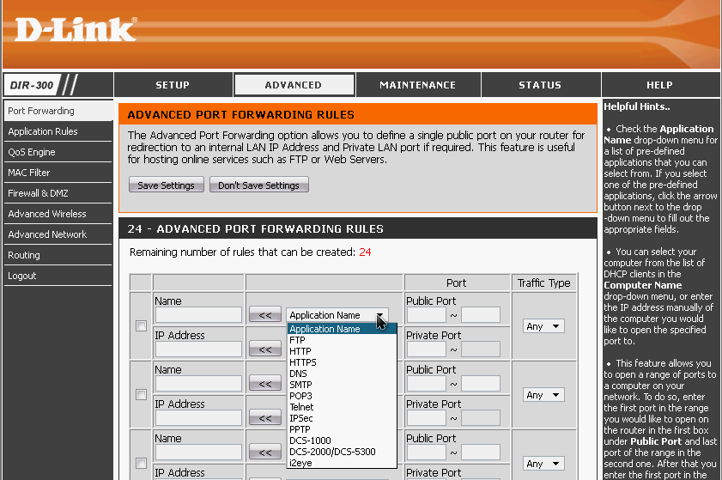Tick the second port forwarding rule checkbox
The height and width of the screenshot is (480, 722).
pyautogui.click(x=141, y=394)
